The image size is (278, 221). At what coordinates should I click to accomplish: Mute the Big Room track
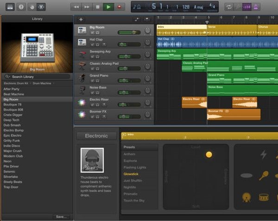click(92, 33)
